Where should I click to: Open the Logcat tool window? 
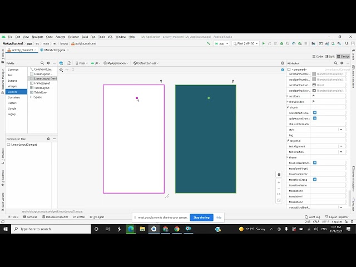click(x=97, y=217)
